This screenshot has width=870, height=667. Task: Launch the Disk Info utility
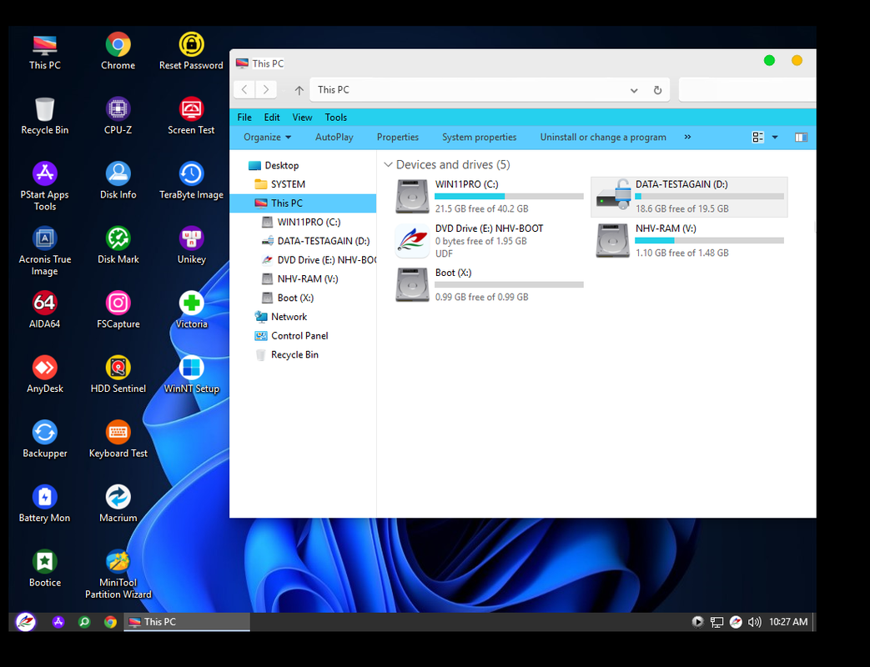(x=118, y=181)
